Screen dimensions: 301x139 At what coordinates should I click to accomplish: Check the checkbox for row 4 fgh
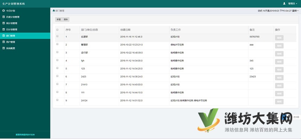57,60
